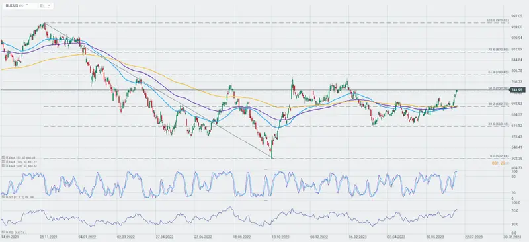Select the 61.8 (793.65) Fibonacci level label
529x242 pixels.
point(499,72)
